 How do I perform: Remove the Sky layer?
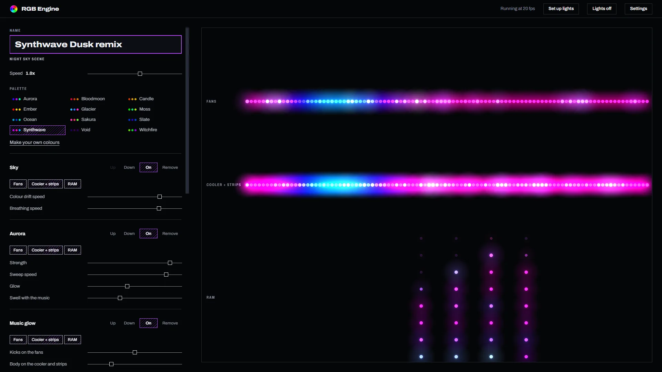(x=170, y=167)
